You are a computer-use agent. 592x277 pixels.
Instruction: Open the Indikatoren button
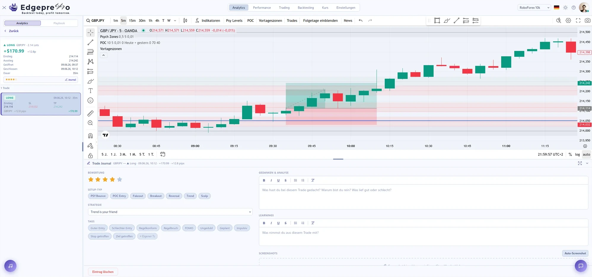pyautogui.click(x=208, y=20)
